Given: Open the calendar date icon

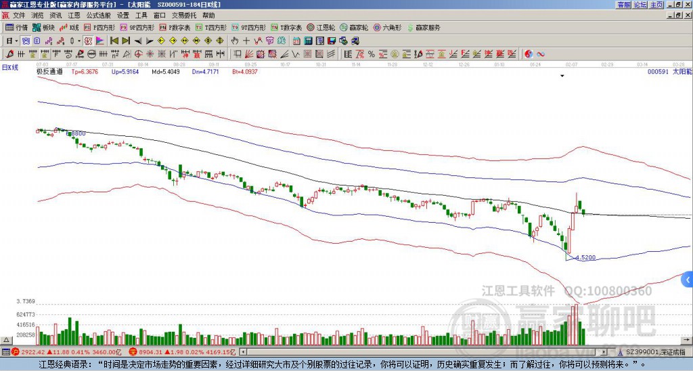Looking at the screenshot, I should (296, 41).
